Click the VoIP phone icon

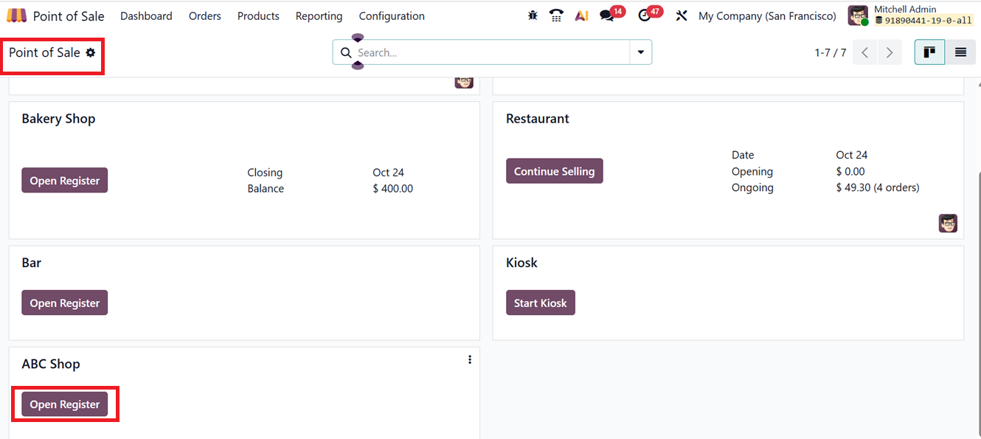pos(557,15)
